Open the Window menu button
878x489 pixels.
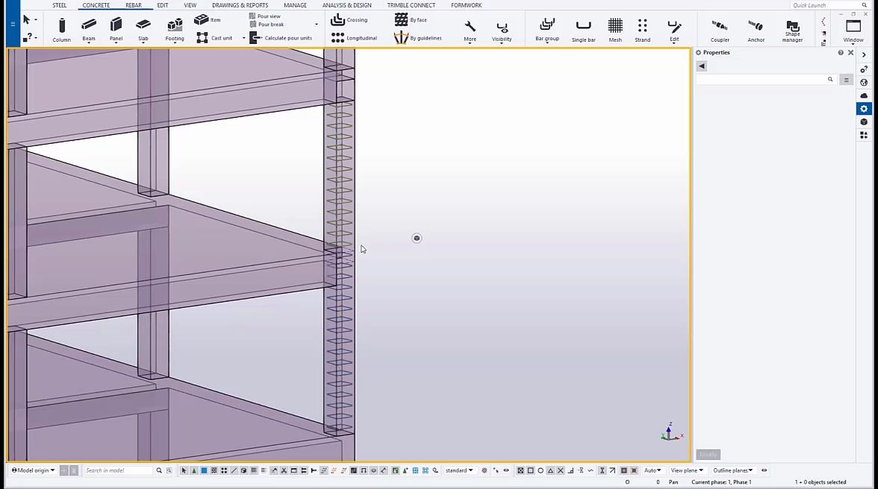coord(853,31)
